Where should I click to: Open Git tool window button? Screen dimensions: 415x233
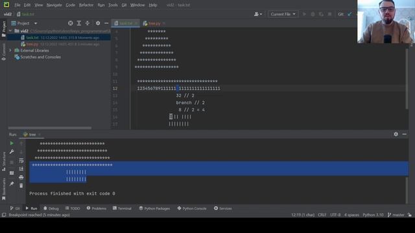15,208
